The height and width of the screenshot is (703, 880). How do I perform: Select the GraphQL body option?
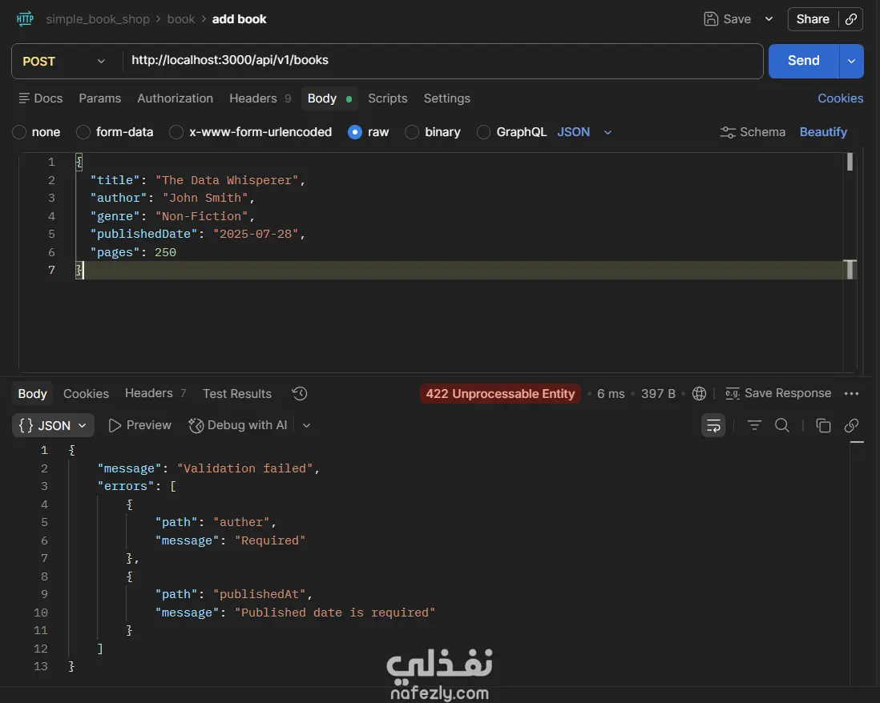[484, 132]
